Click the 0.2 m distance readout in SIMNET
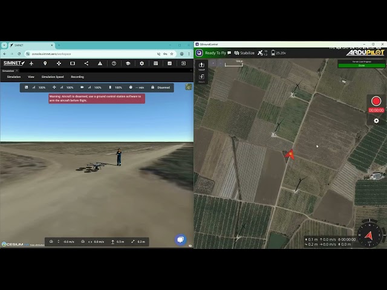This screenshot has height=290, width=387. click(x=138, y=242)
